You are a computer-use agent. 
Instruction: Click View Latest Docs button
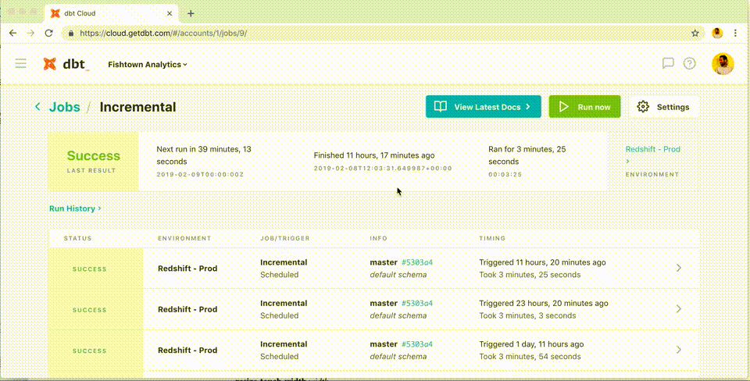click(x=484, y=107)
